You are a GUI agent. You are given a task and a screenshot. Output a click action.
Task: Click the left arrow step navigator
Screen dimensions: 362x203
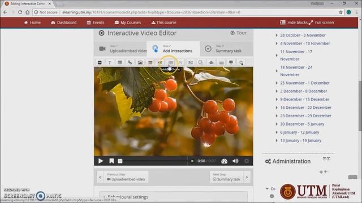click(100, 177)
